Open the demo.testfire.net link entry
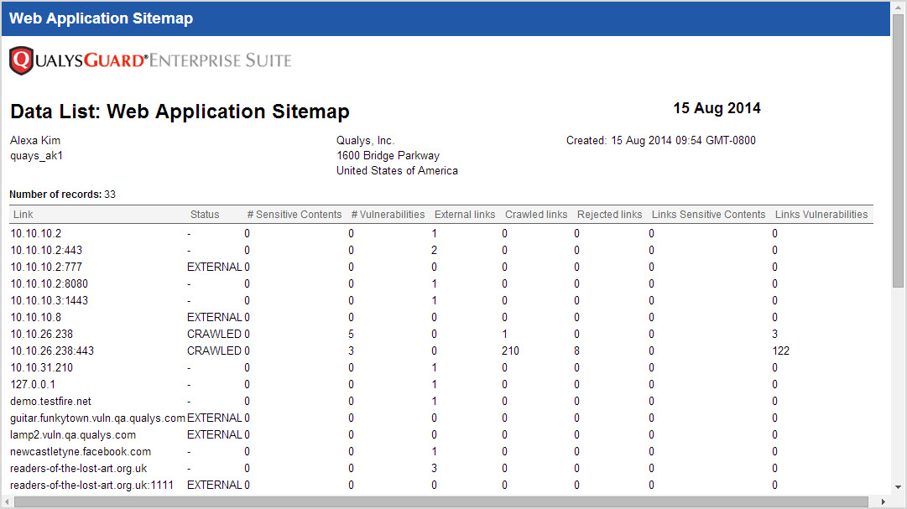This screenshot has height=509, width=907. tap(50, 402)
